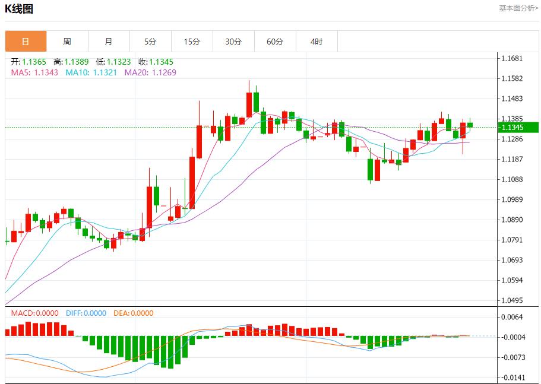This screenshot has width=541, height=384.
Task: Open the 基本面分析 link
Action: click(518, 8)
